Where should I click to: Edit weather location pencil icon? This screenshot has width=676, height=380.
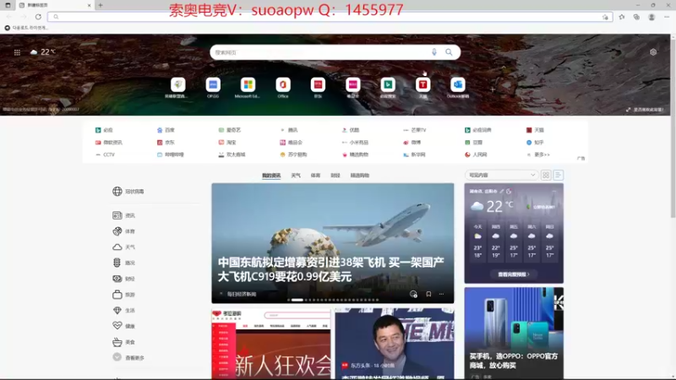(x=502, y=191)
